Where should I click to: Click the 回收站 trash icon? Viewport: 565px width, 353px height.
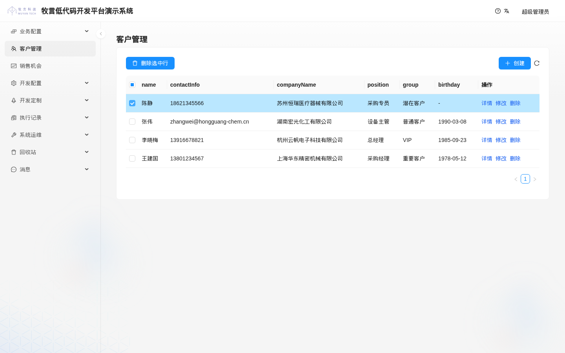(14, 152)
